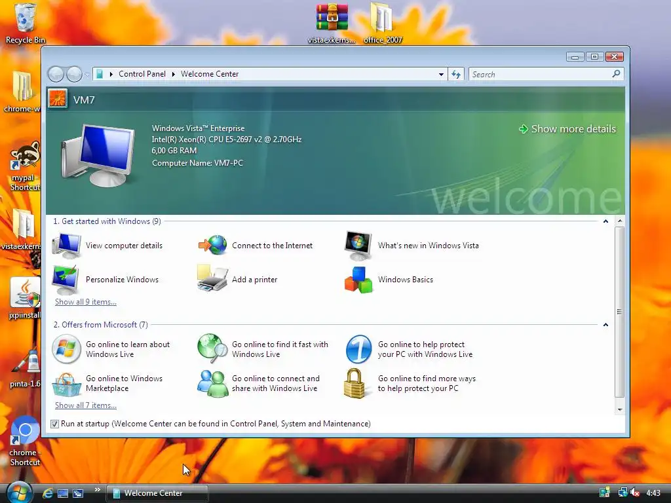Click the Add a printer icon

click(x=212, y=278)
